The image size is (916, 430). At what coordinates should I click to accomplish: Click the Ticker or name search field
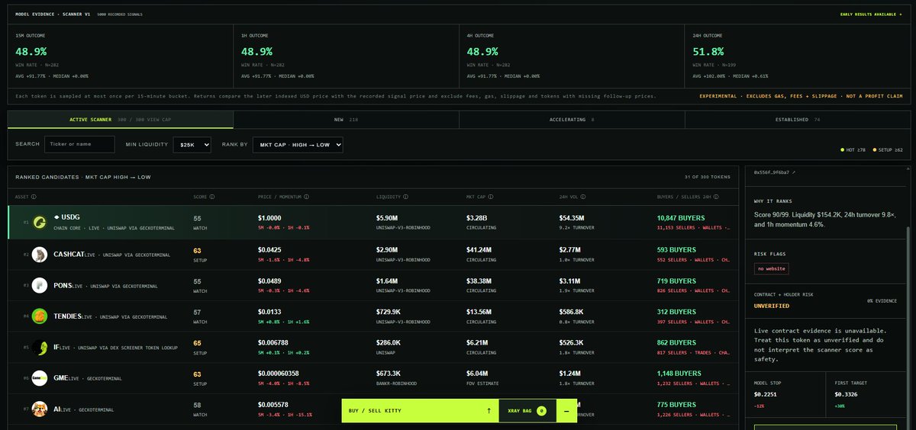pos(79,144)
